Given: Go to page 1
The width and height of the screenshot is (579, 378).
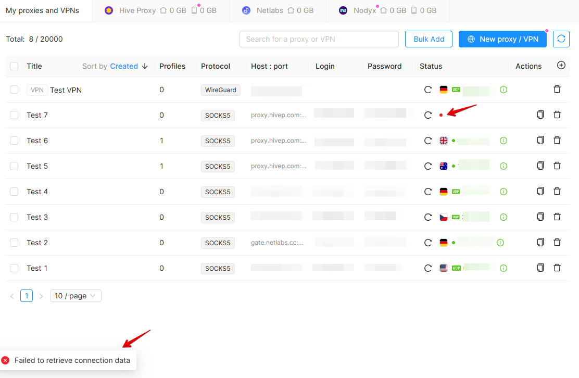Looking at the screenshot, I should pyautogui.click(x=27, y=296).
